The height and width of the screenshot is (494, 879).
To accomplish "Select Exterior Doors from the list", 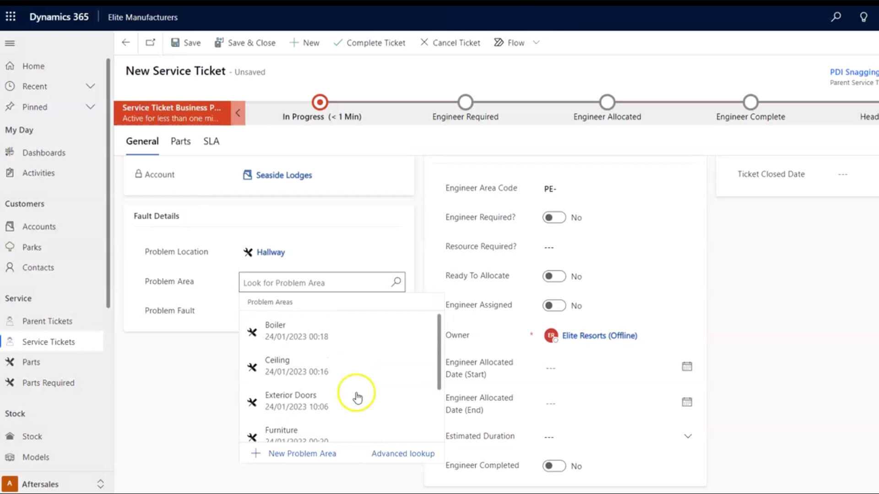I will [x=339, y=401].
